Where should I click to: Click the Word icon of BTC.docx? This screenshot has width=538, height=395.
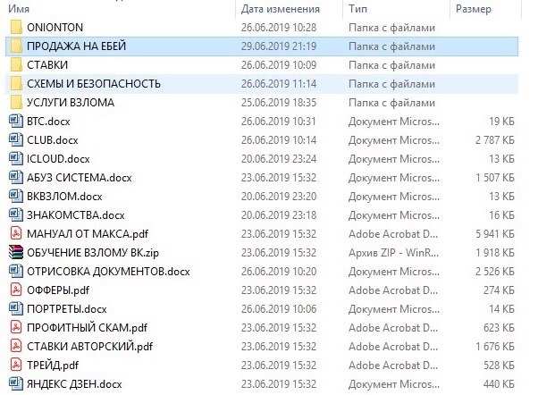click(x=16, y=121)
